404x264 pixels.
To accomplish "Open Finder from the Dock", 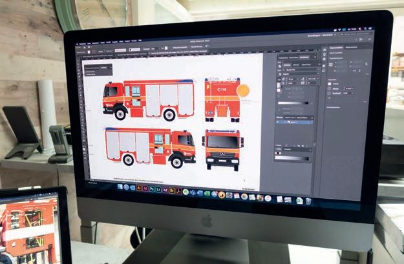I will point(120,187).
